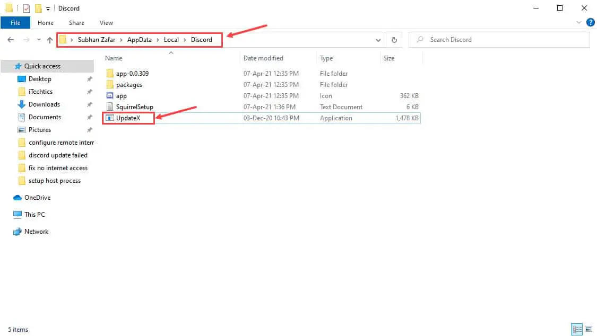The image size is (597, 336).
Task: Open the recent locations dropdown arrow
Action: [x=38, y=40]
